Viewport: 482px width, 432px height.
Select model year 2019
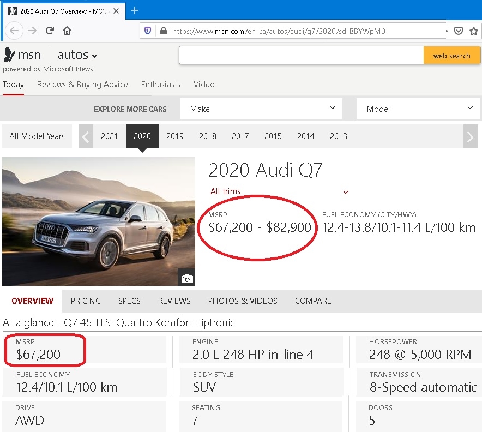[x=175, y=136]
